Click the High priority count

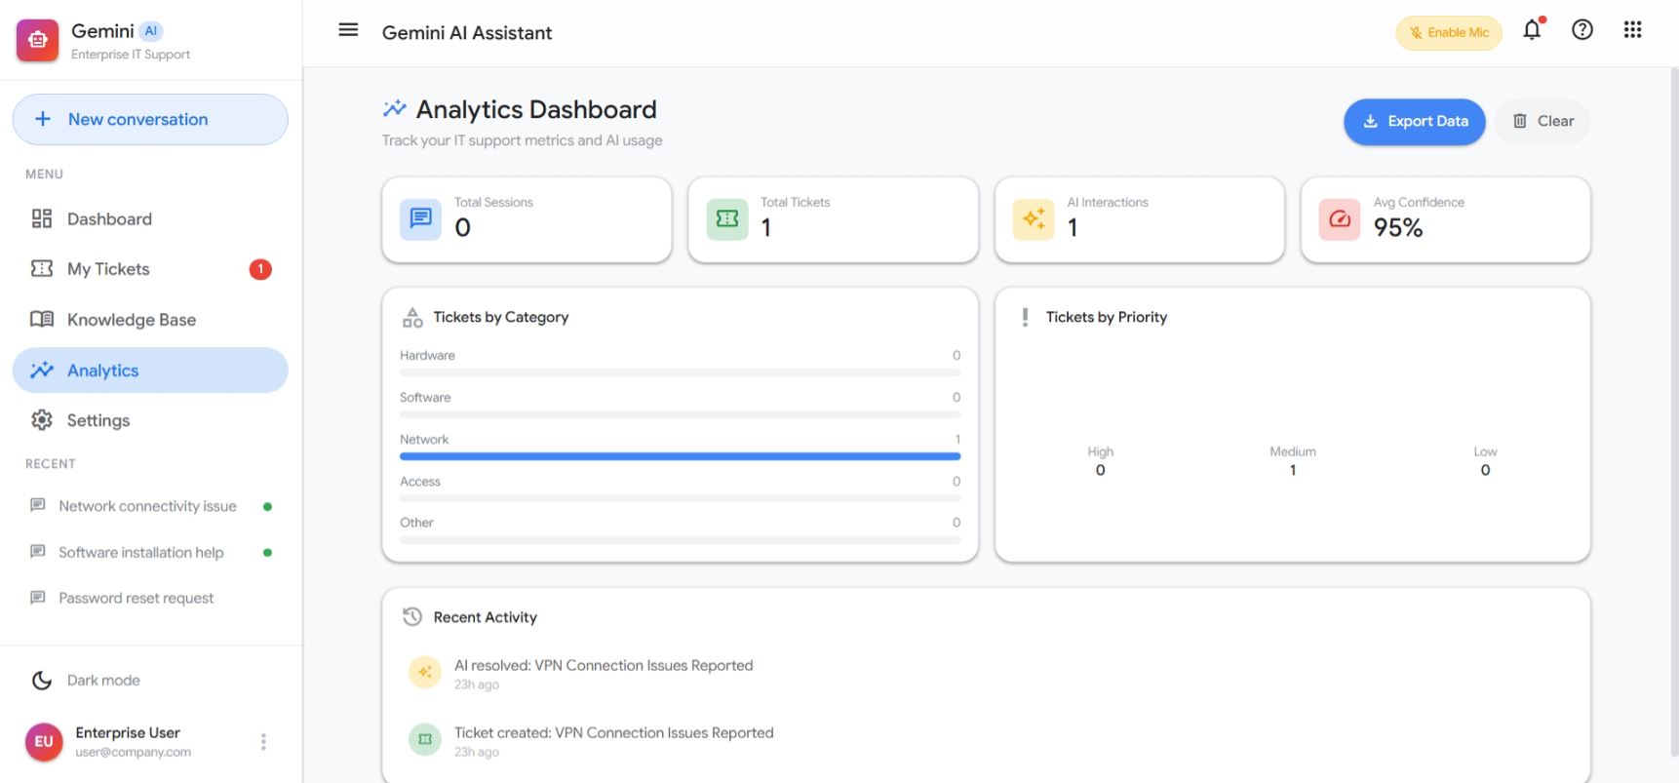point(1101,470)
